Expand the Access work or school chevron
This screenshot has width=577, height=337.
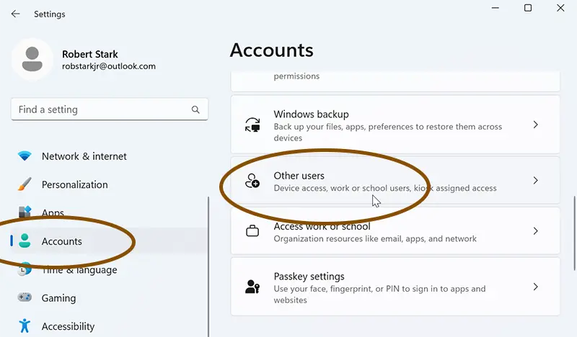536,231
